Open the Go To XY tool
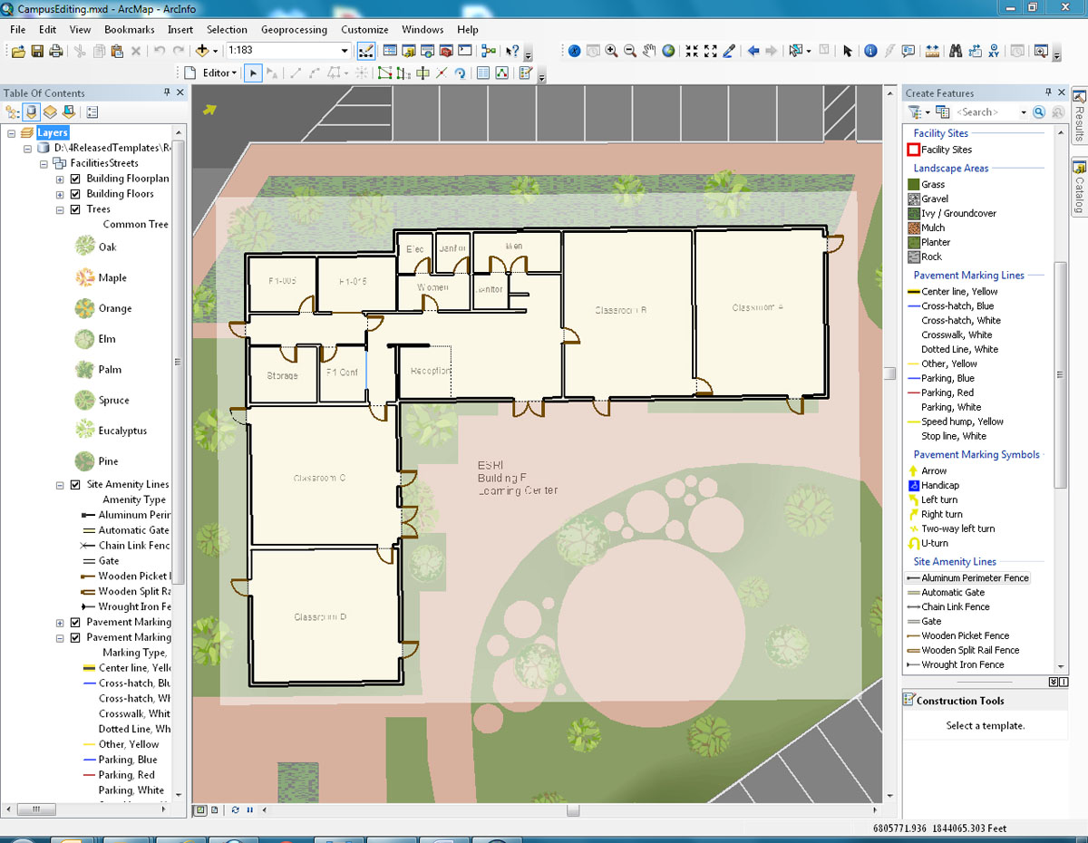Image resolution: width=1088 pixels, height=843 pixels. [x=992, y=51]
